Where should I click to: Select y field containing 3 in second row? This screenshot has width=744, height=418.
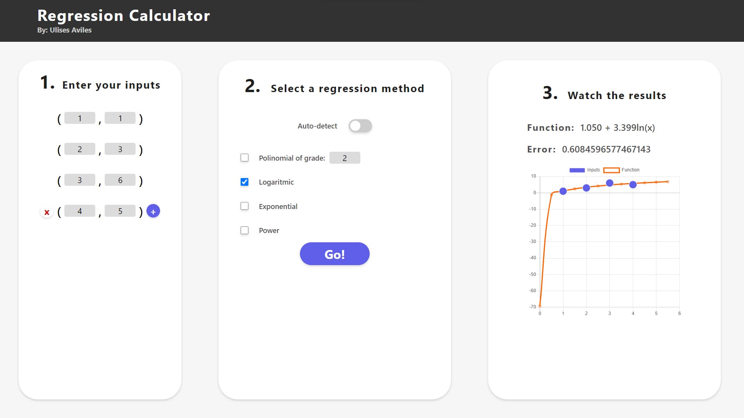point(120,149)
